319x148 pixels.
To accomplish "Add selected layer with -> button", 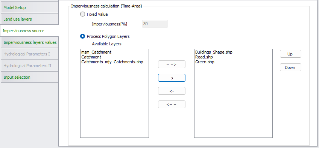I will [x=172, y=78].
